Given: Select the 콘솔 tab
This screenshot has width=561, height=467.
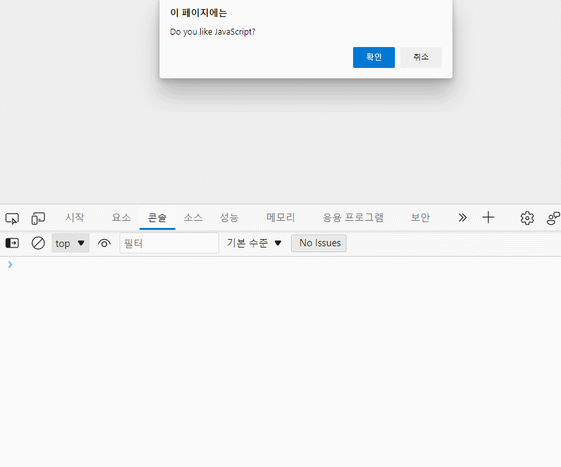Looking at the screenshot, I should [158, 217].
